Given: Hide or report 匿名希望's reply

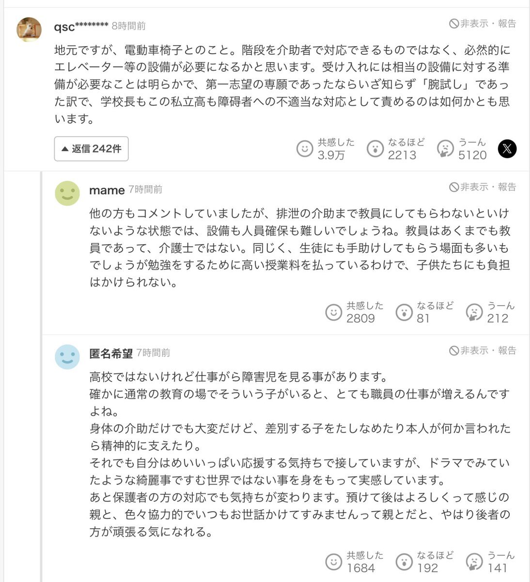Looking at the screenshot, I should click(x=483, y=350).
